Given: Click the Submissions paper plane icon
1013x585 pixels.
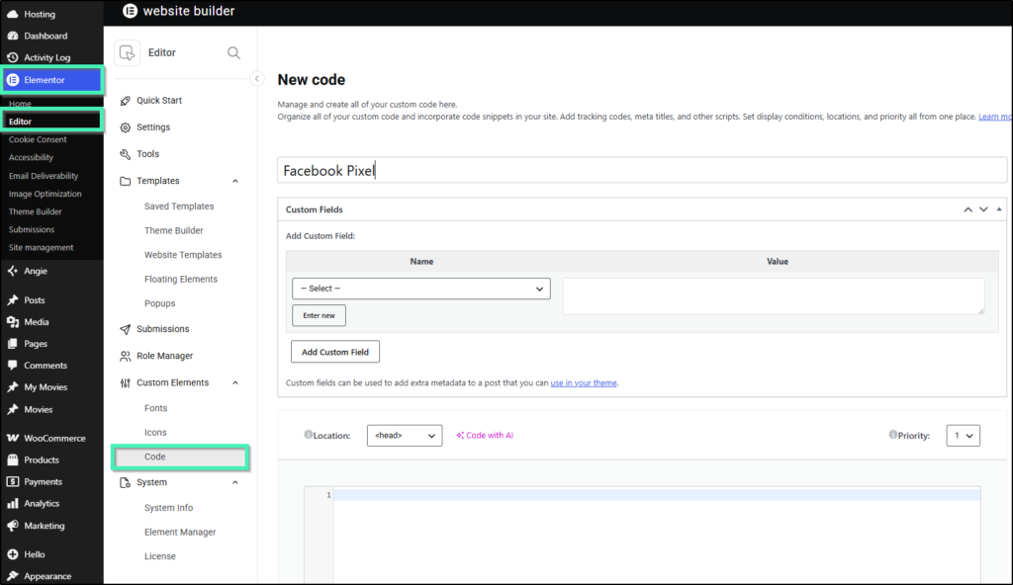Looking at the screenshot, I should [x=126, y=329].
